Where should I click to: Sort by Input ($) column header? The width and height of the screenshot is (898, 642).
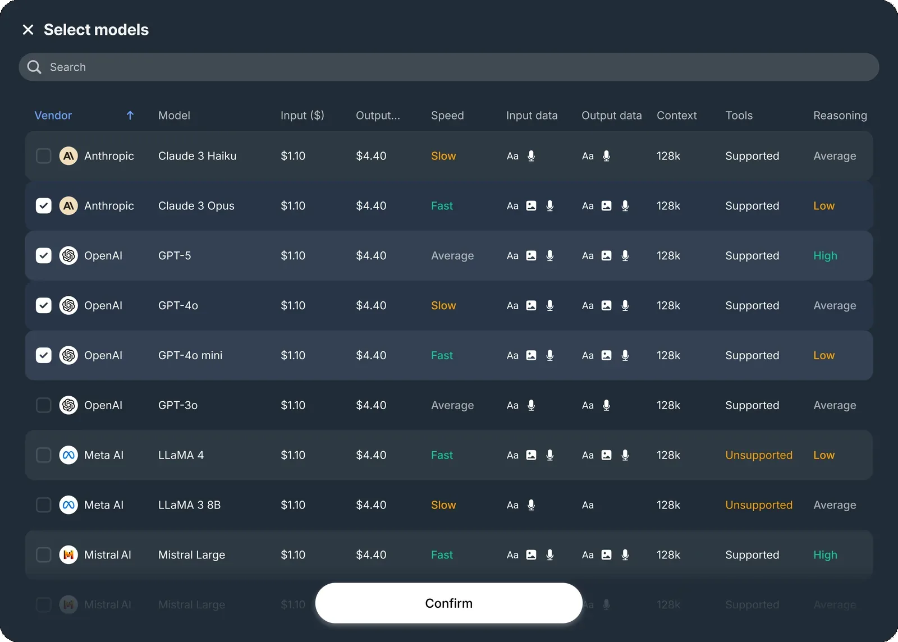tap(303, 116)
